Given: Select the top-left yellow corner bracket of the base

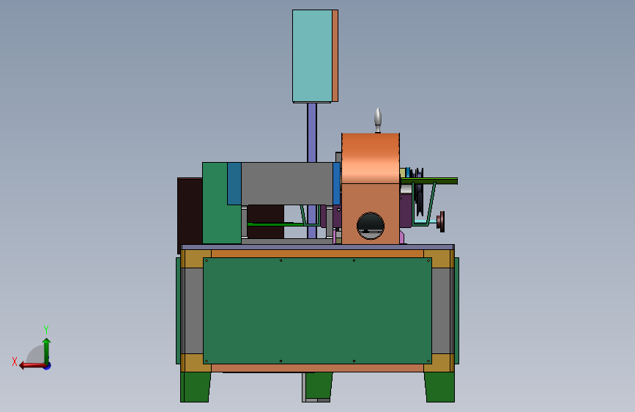Looking at the screenshot, I should click(x=196, y=259).
